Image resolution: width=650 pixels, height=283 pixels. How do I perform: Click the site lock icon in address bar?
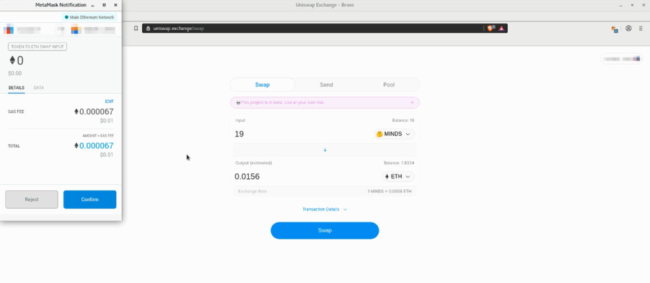click(147, 29)
